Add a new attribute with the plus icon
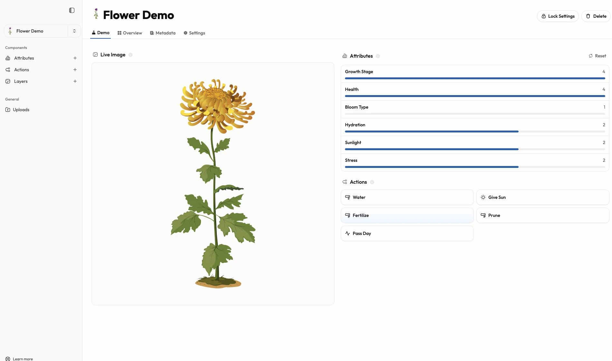 pyautogui.click(x=75, y=58)
